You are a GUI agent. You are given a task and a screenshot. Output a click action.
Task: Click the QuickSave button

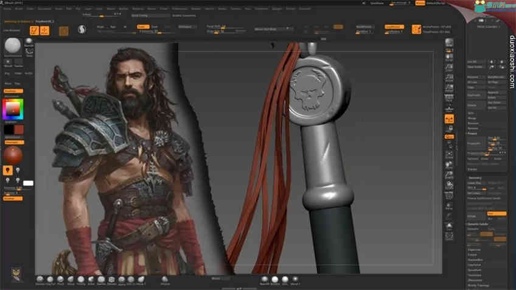377,3
